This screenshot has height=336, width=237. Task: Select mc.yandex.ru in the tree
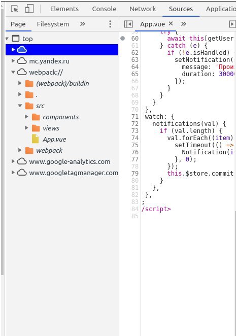point(49,61)
